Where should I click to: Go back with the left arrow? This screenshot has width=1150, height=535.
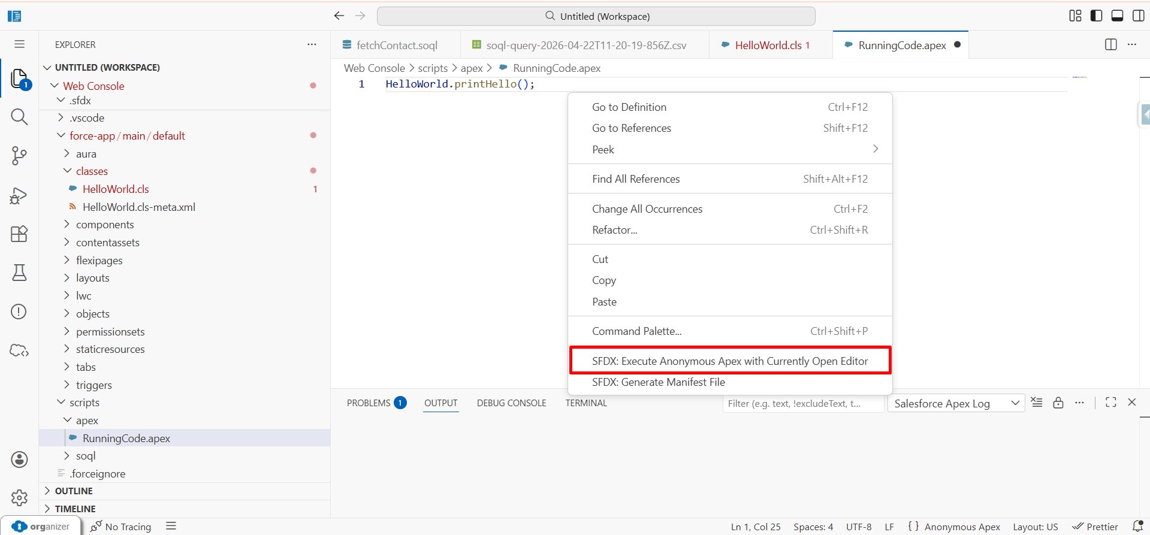click(x=339, y=16)
